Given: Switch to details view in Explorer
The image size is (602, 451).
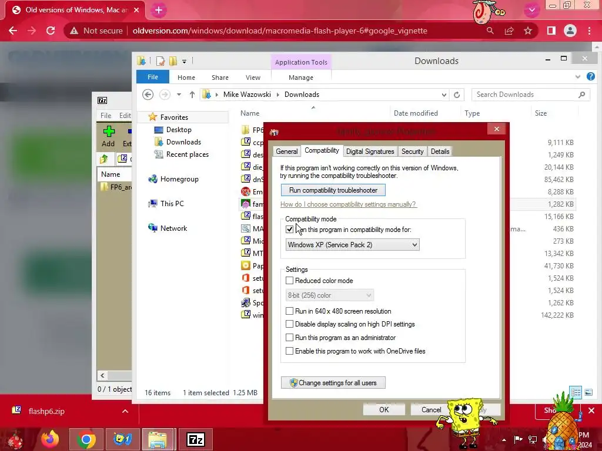Looking at the screenshot, I should point(576,392).
